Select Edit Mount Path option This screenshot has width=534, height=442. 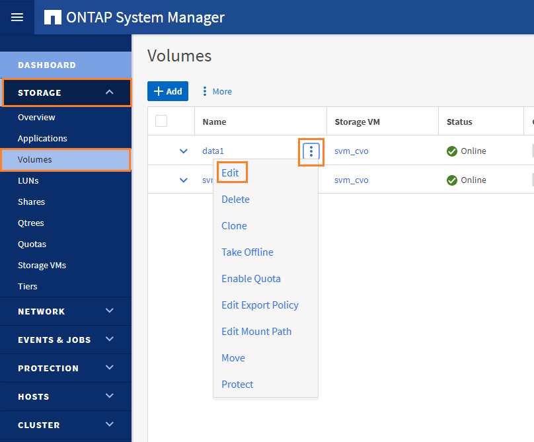pos(256,331)
